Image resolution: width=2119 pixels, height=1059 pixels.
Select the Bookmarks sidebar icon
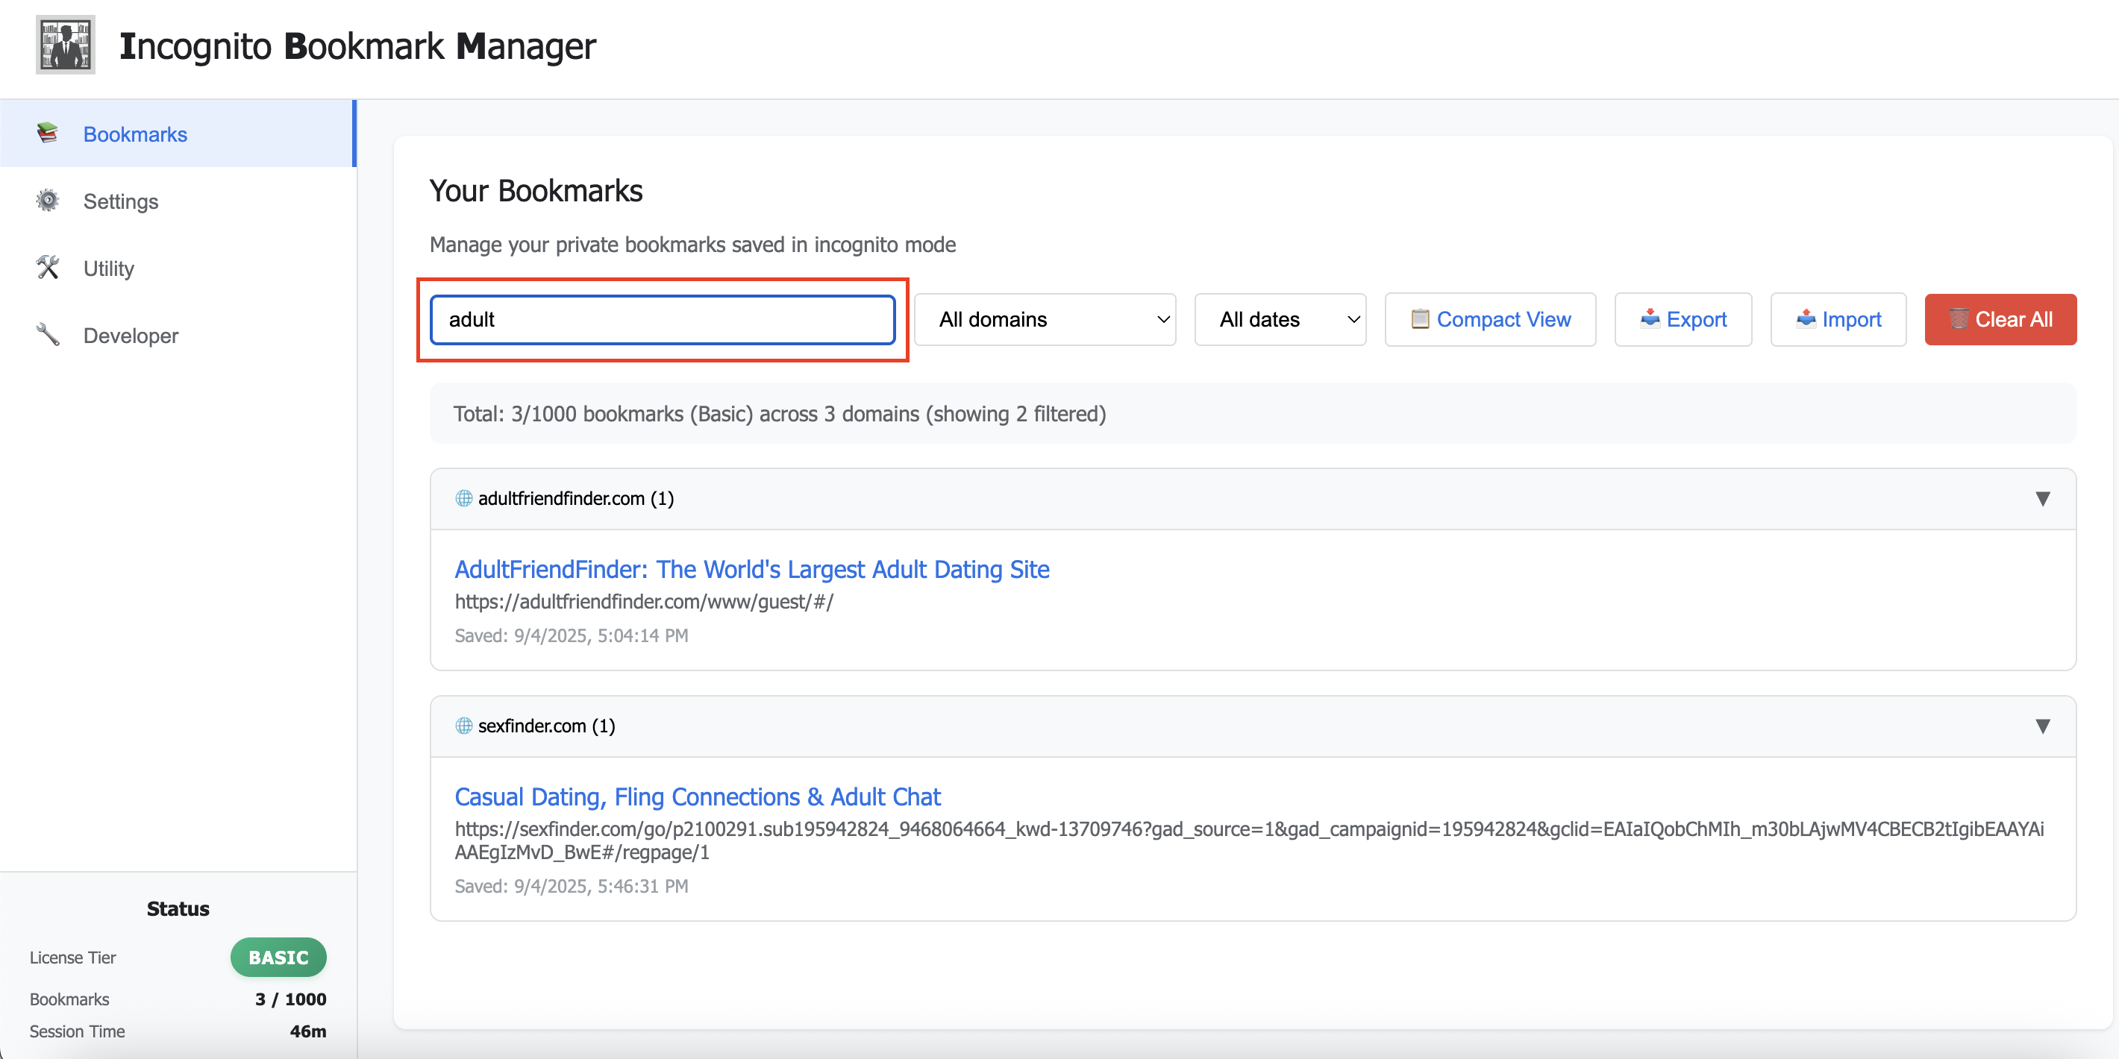[47, 133]
